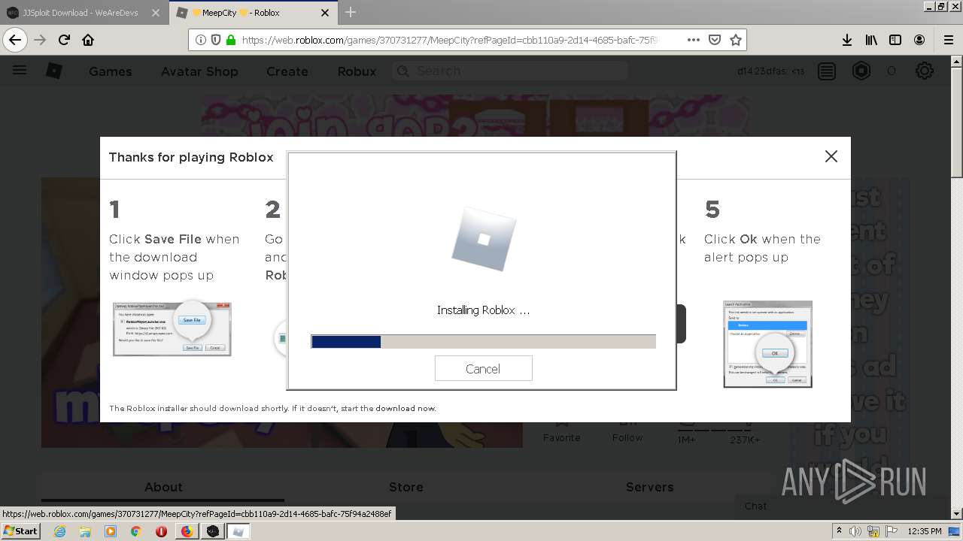Click the Favorite label
Viewport: 963px width, 541px height.
(562, 437)
